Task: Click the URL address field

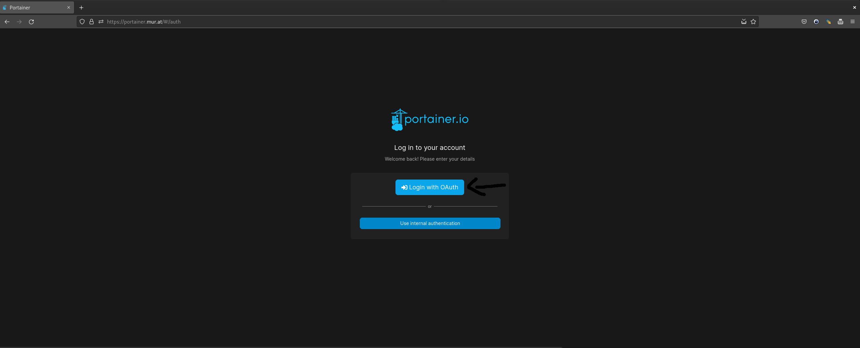Action: click(x=404, y=22)
